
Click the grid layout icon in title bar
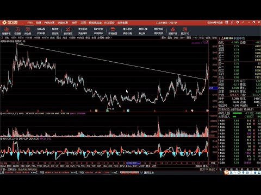point(227,22)
